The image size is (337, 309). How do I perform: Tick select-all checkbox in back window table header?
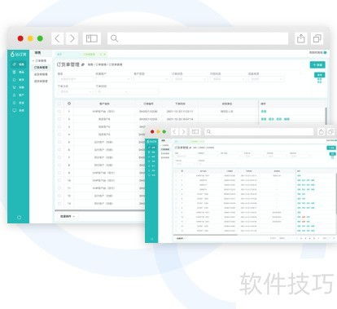click(59, 104)
